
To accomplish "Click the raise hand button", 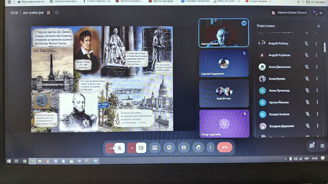I will pos(198,147).
